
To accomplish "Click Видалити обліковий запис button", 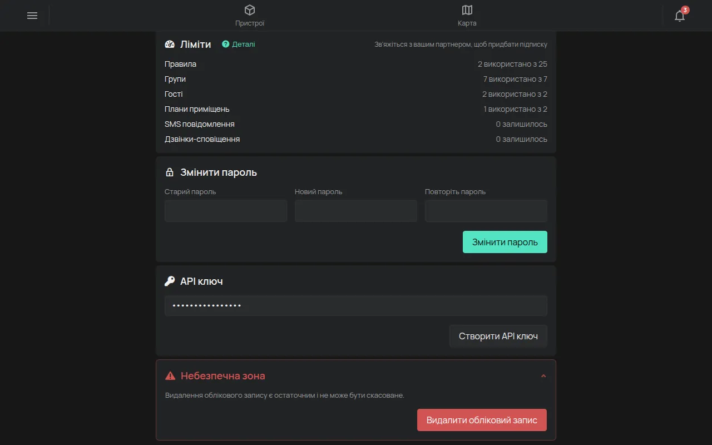I will [x=482, y=420].
